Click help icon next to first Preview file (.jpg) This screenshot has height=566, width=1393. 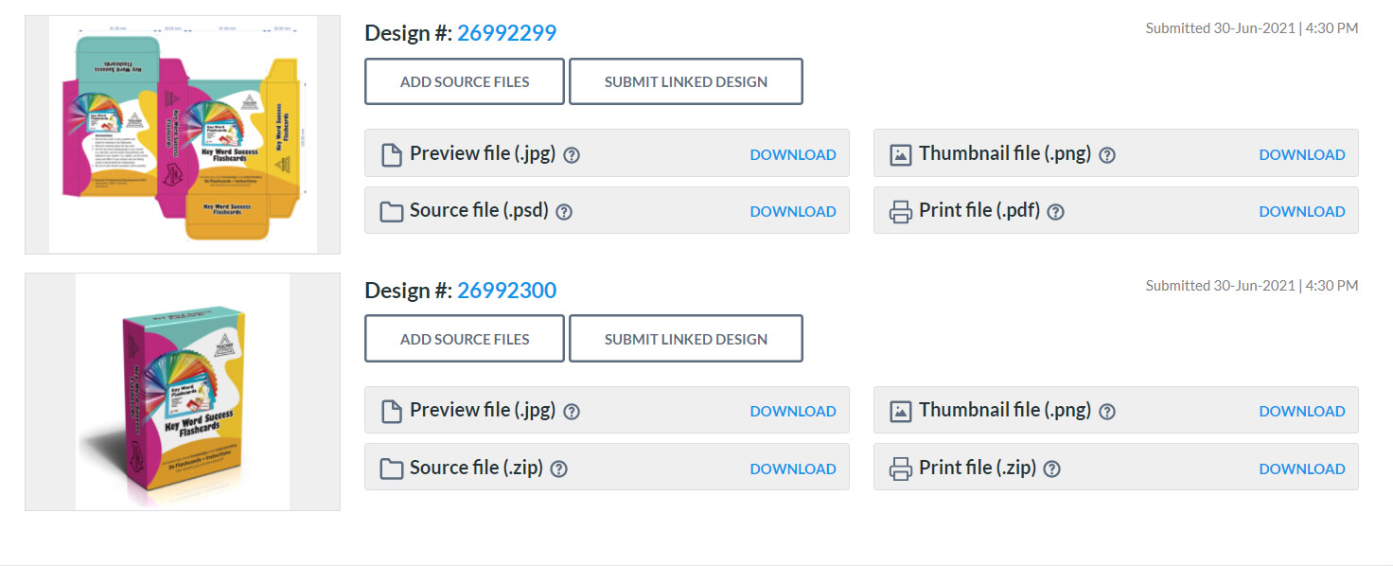[x=572, y=155]
